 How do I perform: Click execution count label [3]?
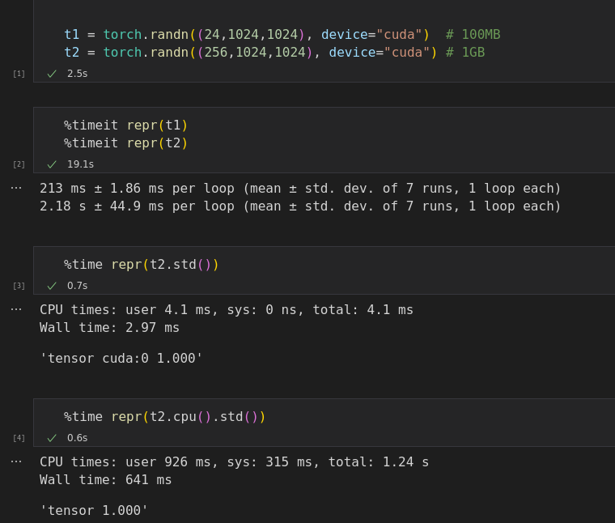[x=19, y=286]
